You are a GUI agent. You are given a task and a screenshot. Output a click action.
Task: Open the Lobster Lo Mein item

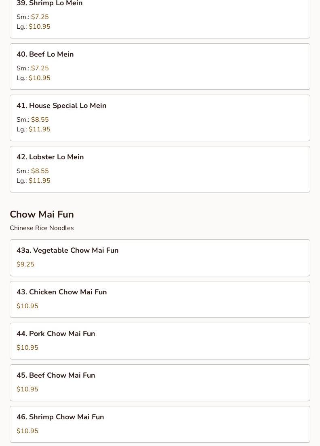tap(50, 157)
